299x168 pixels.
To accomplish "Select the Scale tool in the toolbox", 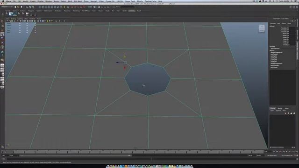I will pos(2,42).
